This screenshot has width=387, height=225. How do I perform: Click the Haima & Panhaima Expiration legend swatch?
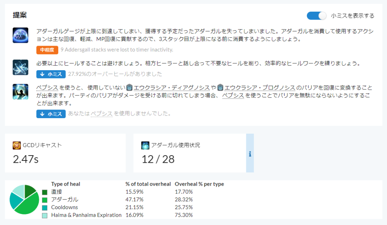[x=45, y=215]
